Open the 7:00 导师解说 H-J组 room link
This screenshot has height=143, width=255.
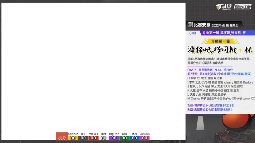pyautogui.click(x=211, y=106)
